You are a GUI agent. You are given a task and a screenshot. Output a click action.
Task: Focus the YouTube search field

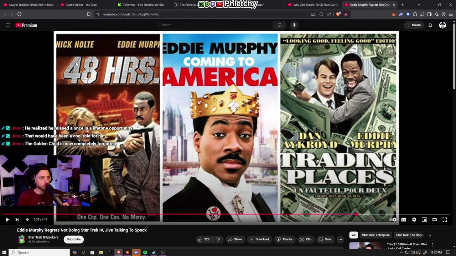[x=216, y=25]
